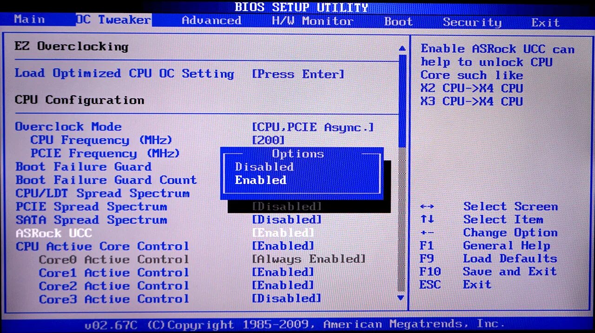Select SATA Spread Spectrum label
Viewport: 595px width, 333px height.
coord(91,220)
